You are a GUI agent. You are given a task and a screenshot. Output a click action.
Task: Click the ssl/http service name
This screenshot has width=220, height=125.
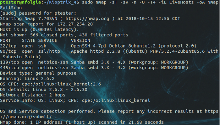[x=49, y=51]
